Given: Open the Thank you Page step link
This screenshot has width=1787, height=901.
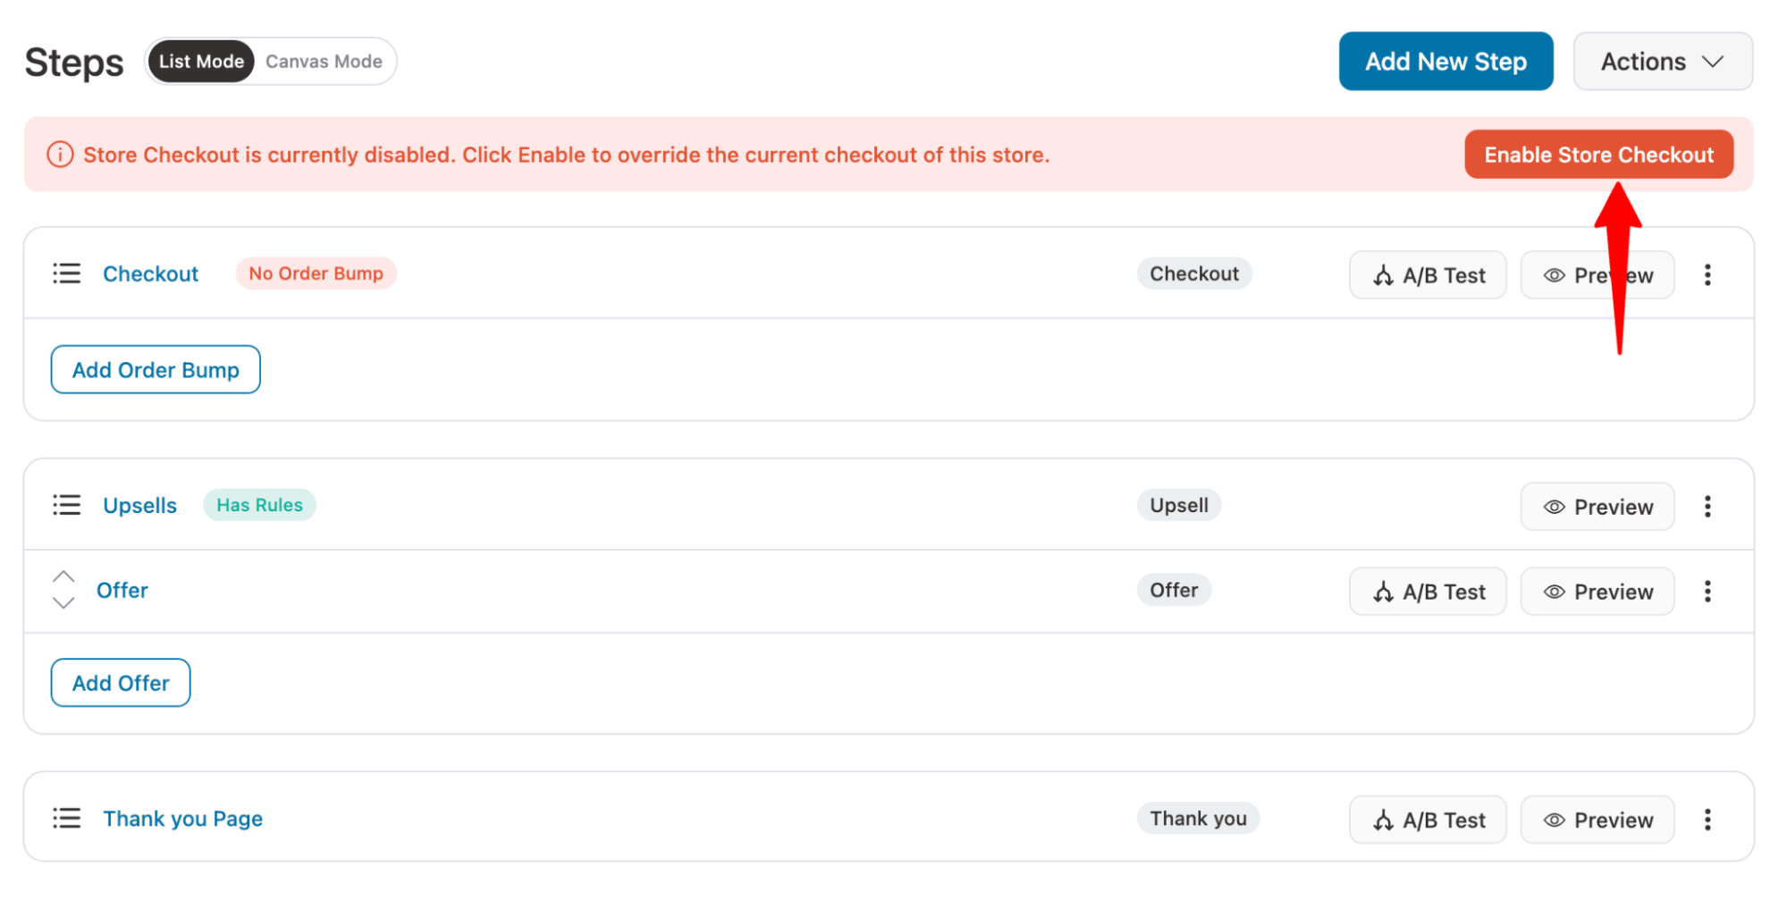Looking at the screenshot, I should [182, 819].
